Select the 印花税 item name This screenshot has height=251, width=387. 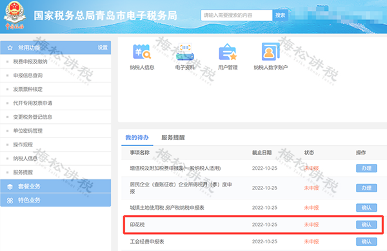click(137, 225)
